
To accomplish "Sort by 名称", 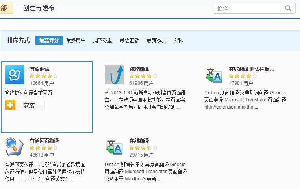I will pyautogui.click(x=178, y=40).
